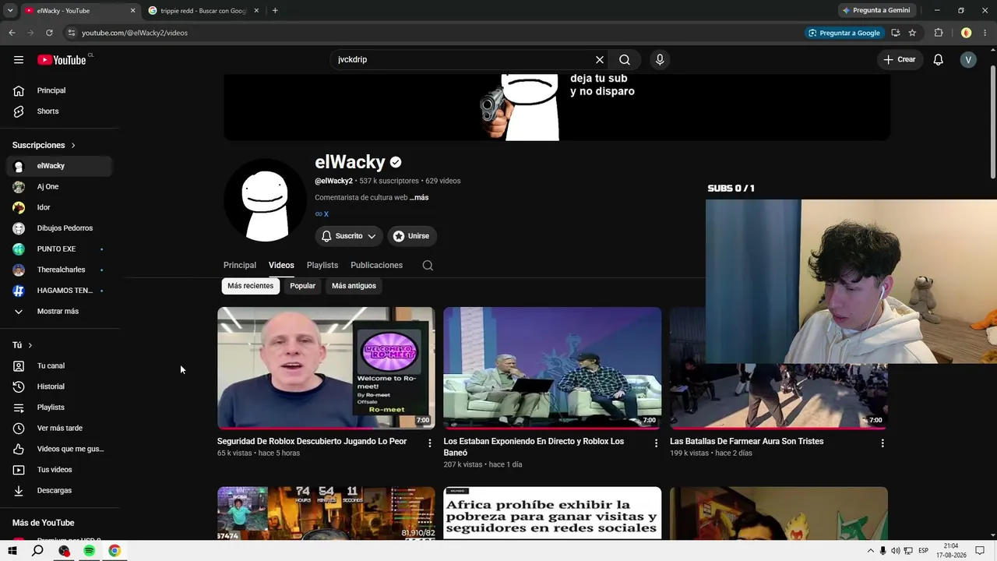Open Tus videos in the sidebar

coord(59,470)
